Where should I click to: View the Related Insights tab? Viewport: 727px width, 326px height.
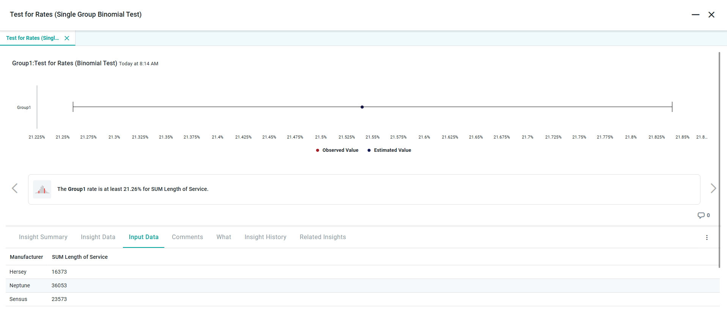323,237
